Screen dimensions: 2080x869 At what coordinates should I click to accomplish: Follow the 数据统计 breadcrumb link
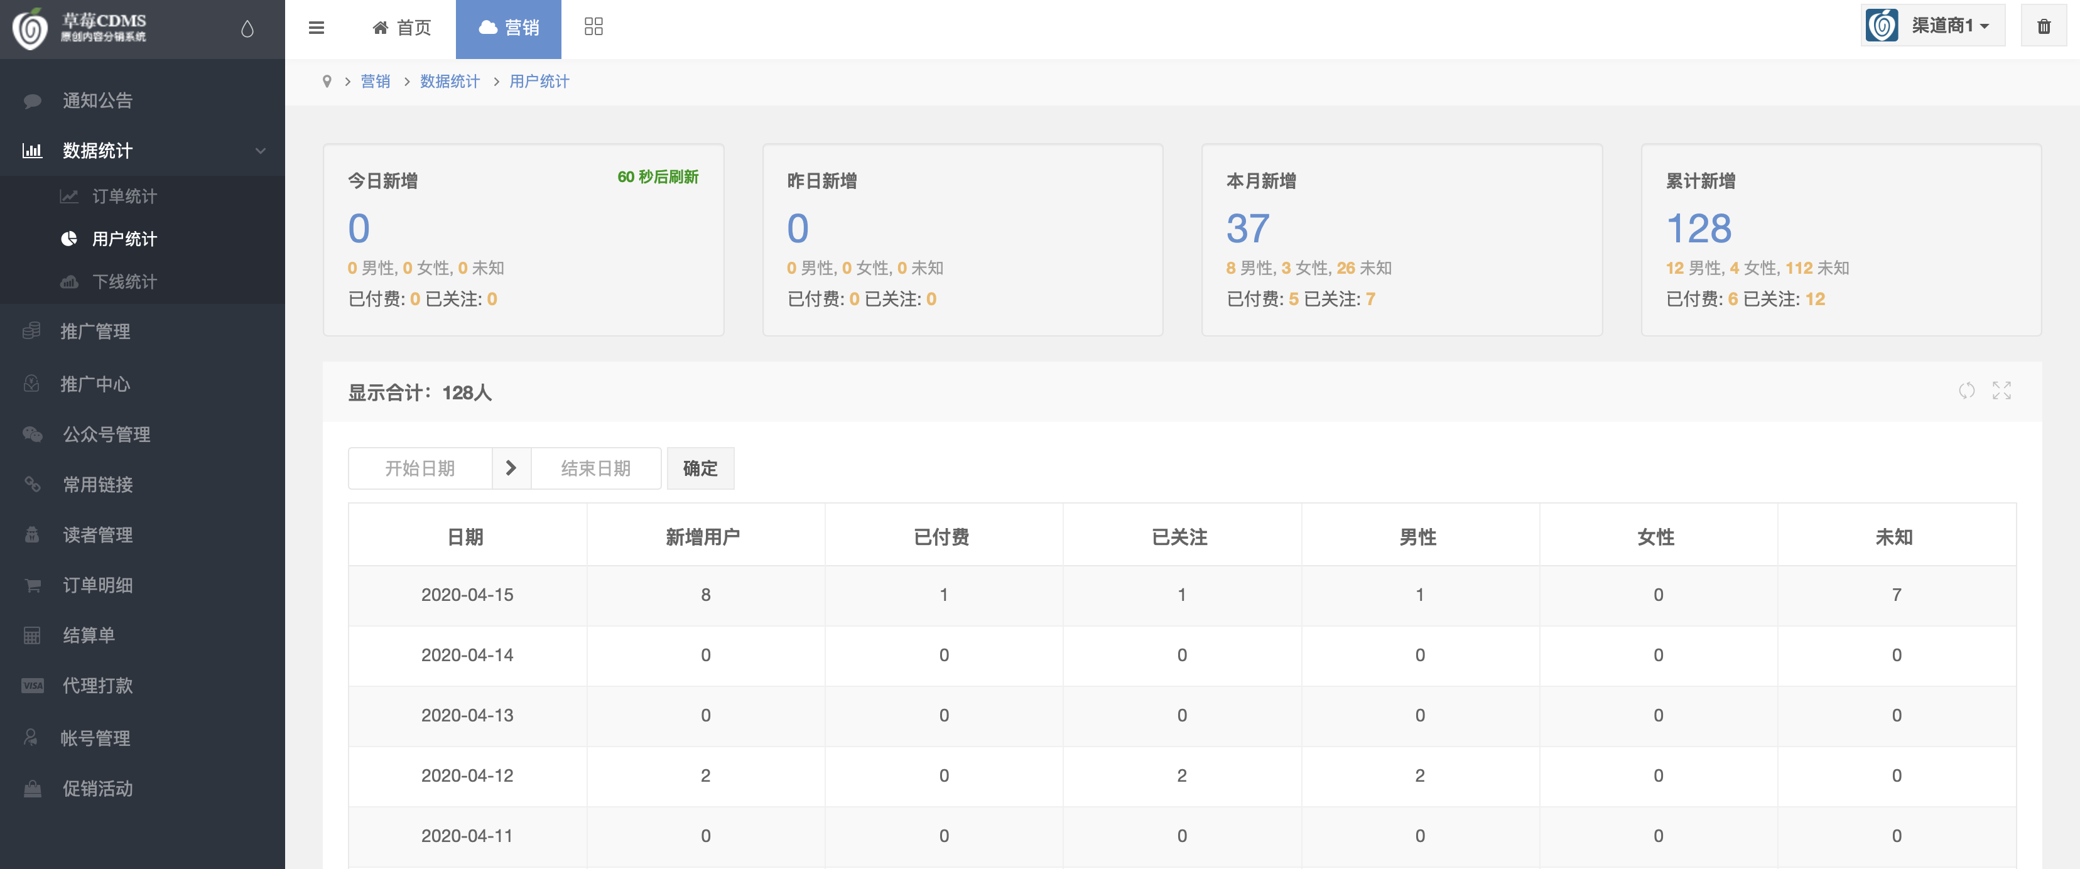[x=449, y=82]
